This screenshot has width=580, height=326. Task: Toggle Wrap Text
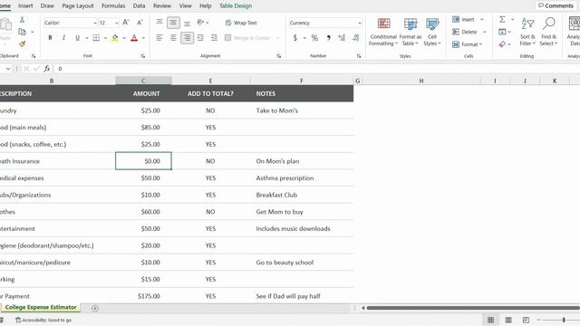(241, 23)
